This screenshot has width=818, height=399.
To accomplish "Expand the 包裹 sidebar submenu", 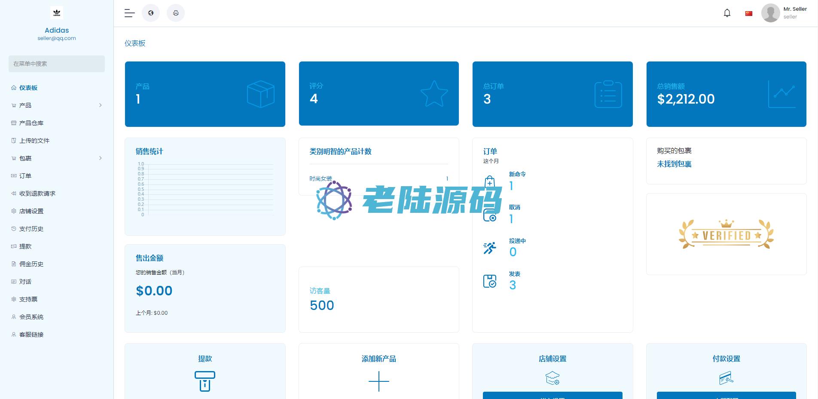I will point(100,158).
